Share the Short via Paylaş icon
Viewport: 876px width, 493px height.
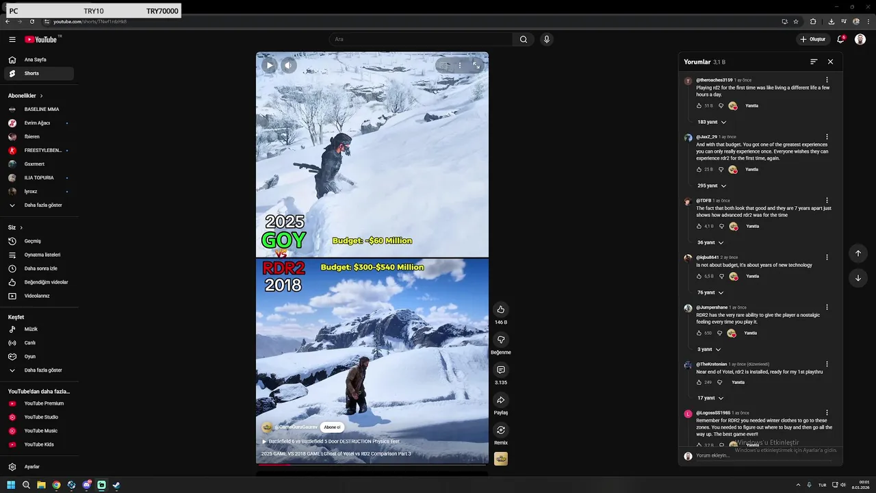[x=500, y=400]
